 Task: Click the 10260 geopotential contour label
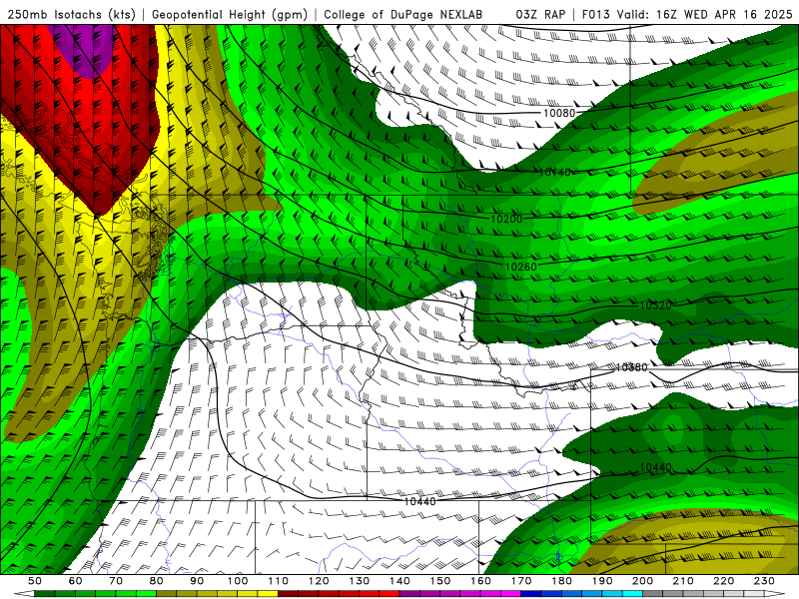coord(520,267)
